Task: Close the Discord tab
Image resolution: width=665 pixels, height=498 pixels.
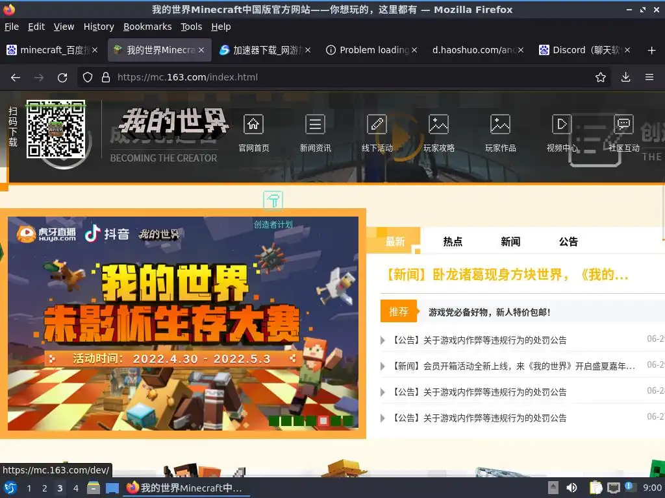Action: coord(627,50)
